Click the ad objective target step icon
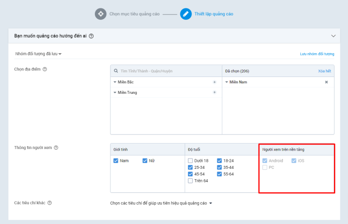This screenshot has height=224, width=348. [x=101, y=14]
